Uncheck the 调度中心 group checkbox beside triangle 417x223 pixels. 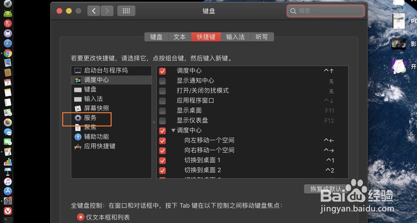162,131
